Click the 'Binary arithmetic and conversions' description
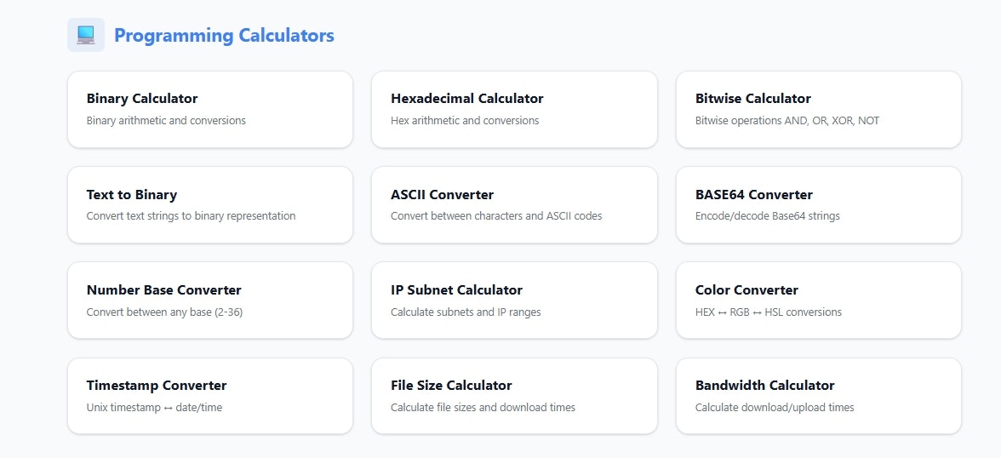Viewport: 1001px width, 458px height. coord(166,121)
